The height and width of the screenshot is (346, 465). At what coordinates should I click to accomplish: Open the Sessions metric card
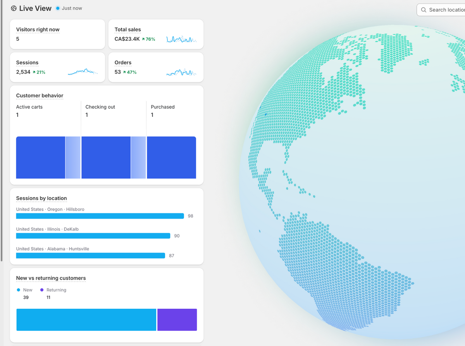tap(57, 67)
